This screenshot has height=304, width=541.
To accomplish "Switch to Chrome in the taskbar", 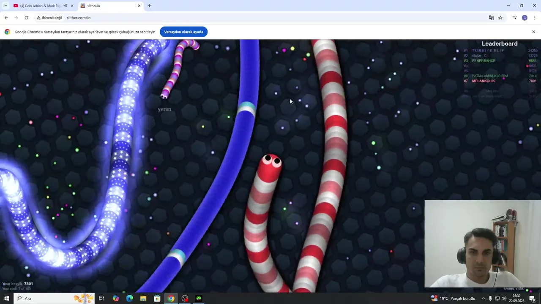I will pos(171,299).
